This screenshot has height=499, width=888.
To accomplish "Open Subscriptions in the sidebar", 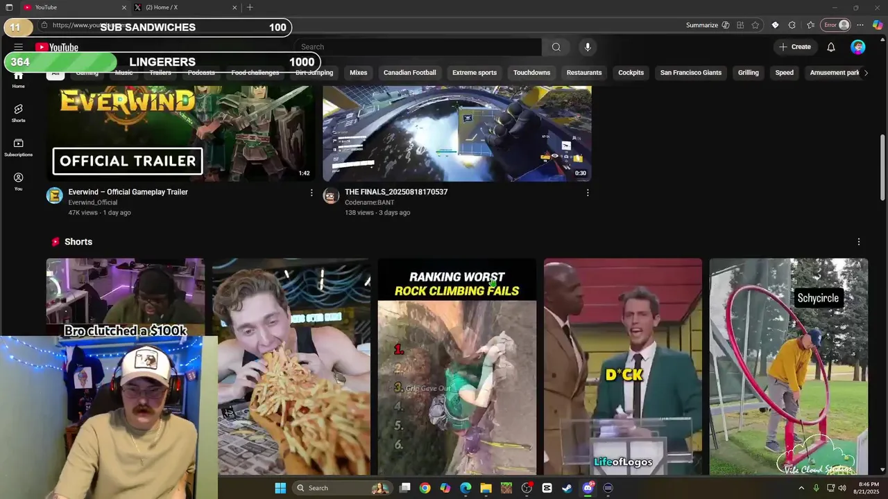I will click(18, 148).
